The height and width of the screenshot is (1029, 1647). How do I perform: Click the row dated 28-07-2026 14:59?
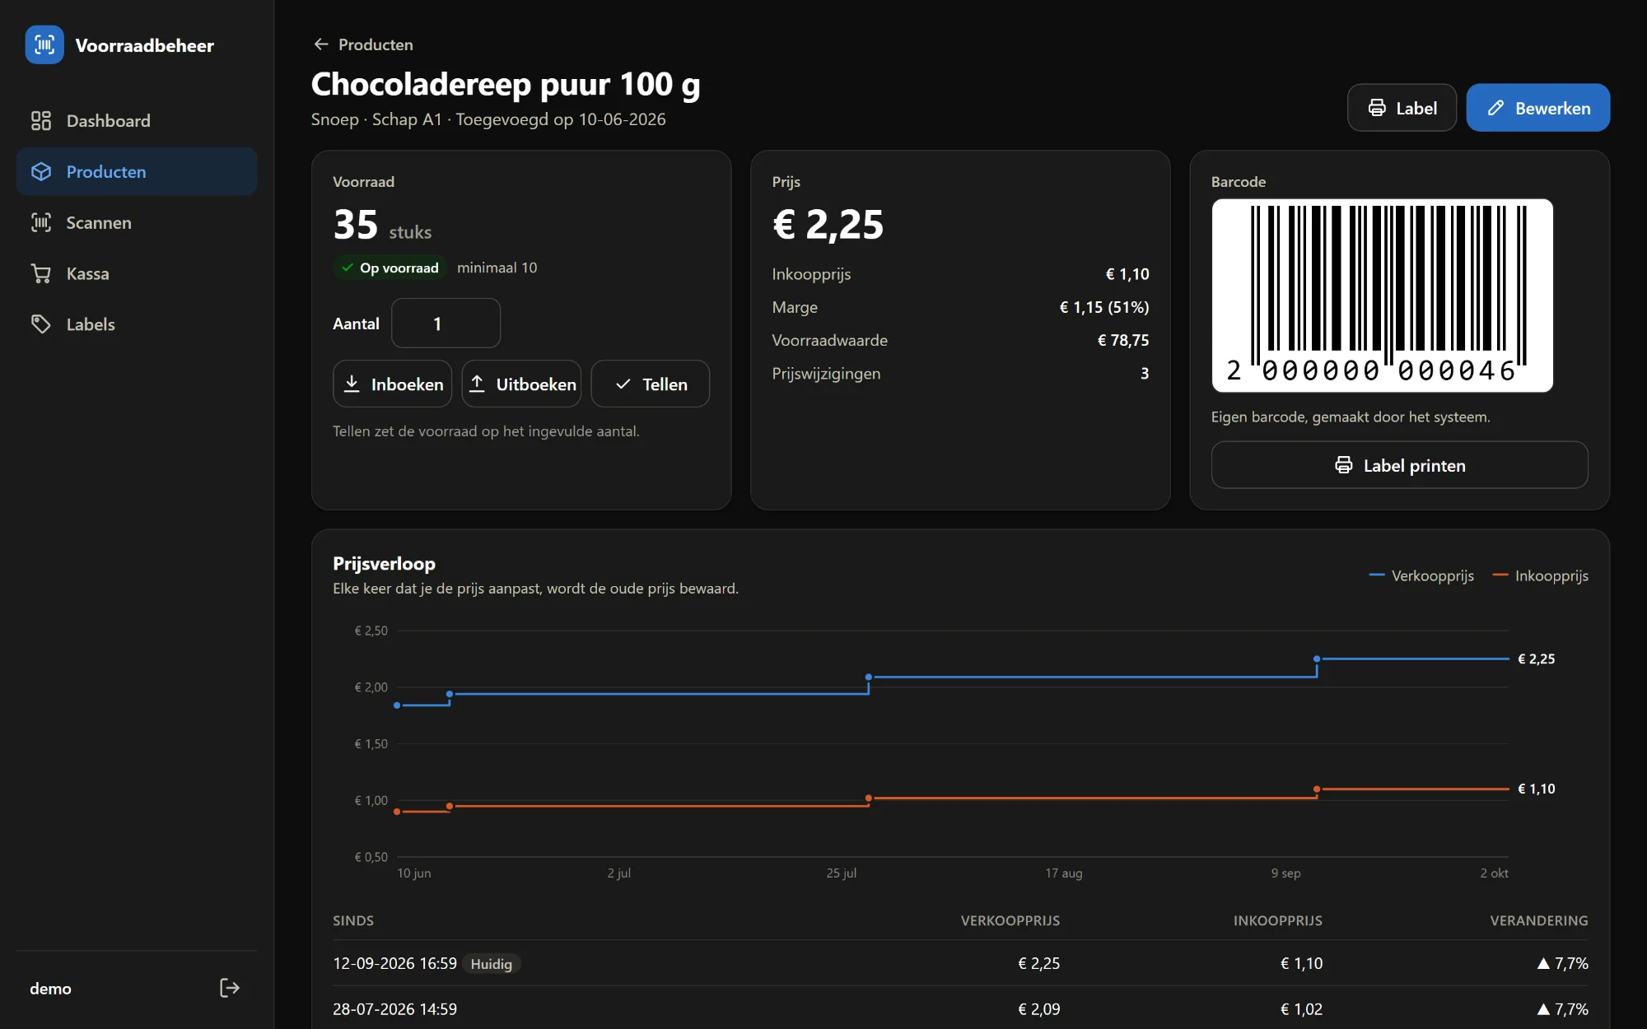960,1008
